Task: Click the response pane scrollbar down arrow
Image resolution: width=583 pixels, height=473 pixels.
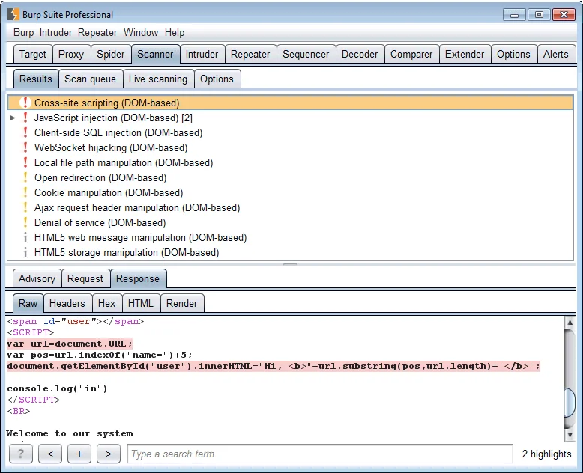Action: (x=570, y=434)
